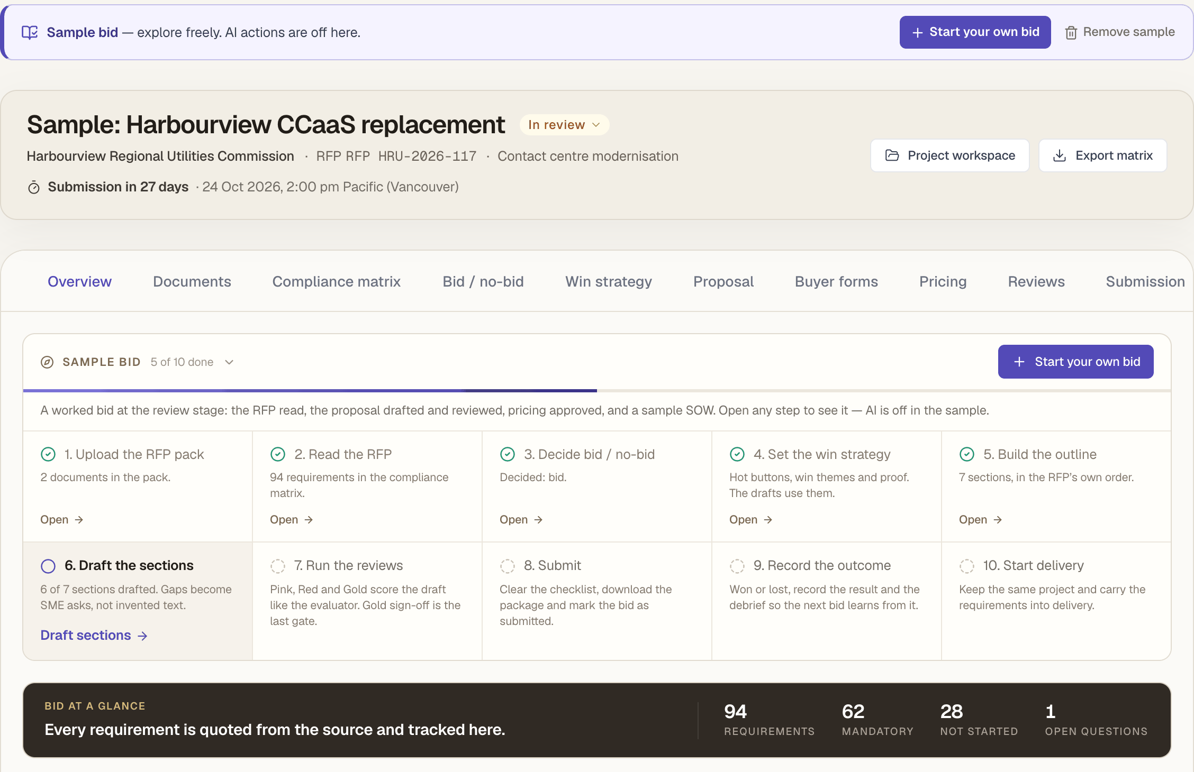Collapse the 5 of 10 done checklist chevron

[x=229, y=362]
